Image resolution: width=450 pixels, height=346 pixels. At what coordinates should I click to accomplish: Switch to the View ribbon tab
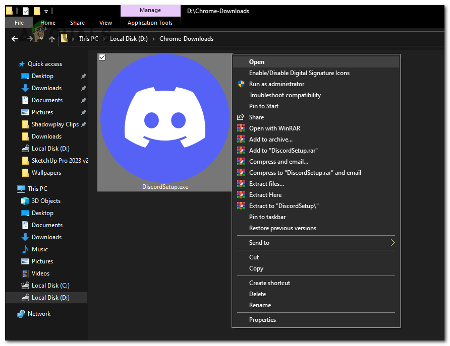(x=105, y=23)
